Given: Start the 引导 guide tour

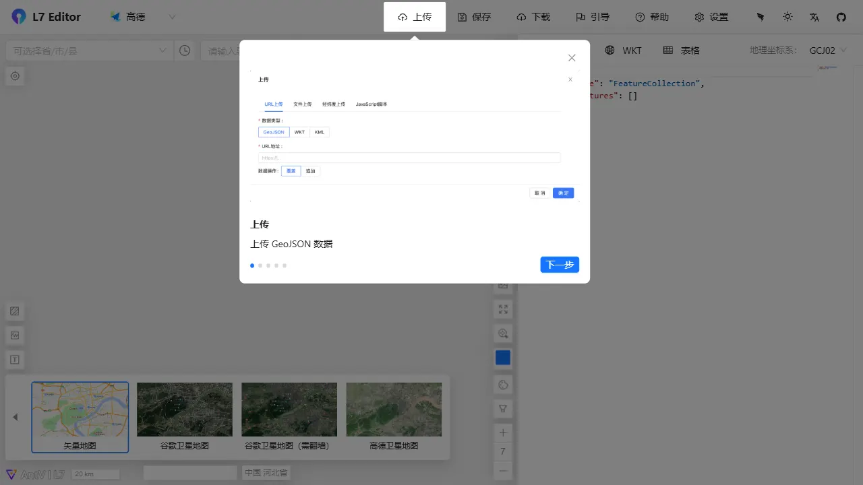Looking at the screenshot, I should click(x=593, y=17).
